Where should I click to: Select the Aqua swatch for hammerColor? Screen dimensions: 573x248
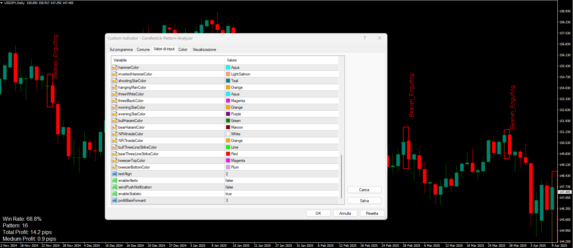pos(228,67)
